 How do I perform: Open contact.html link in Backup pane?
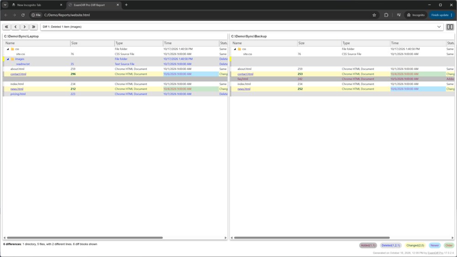(x=245, y=74)
